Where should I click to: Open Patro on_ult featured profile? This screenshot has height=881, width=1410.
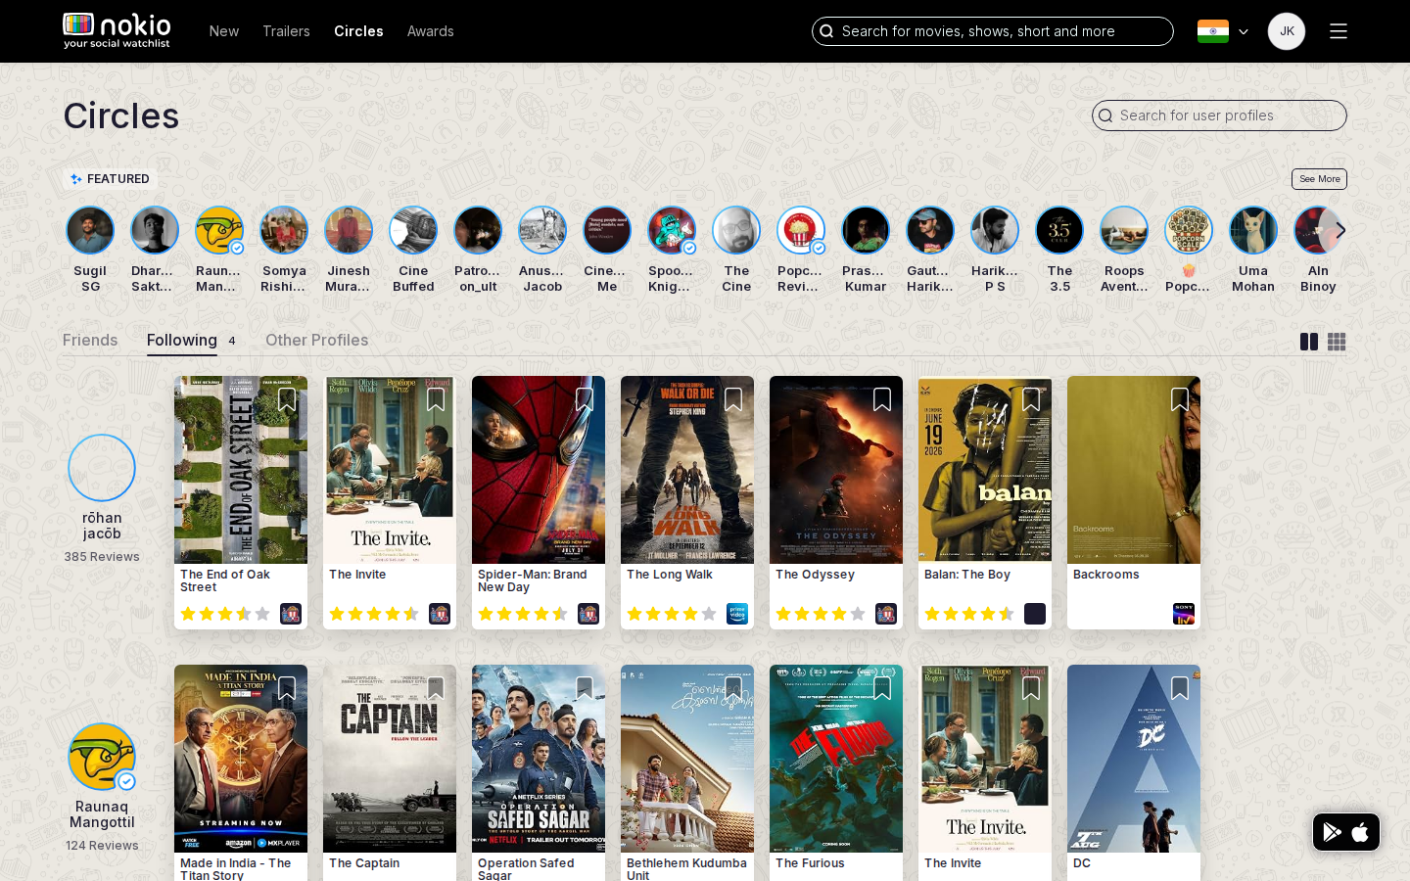(x=478, y=230)
